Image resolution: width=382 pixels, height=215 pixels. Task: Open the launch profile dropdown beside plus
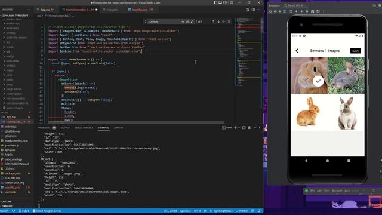pyautogui.click(x=239, y=128)
